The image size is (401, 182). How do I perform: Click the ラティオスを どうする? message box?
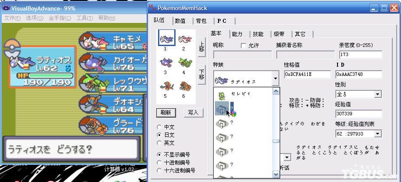pyautogui.click(x=72, y=150)
